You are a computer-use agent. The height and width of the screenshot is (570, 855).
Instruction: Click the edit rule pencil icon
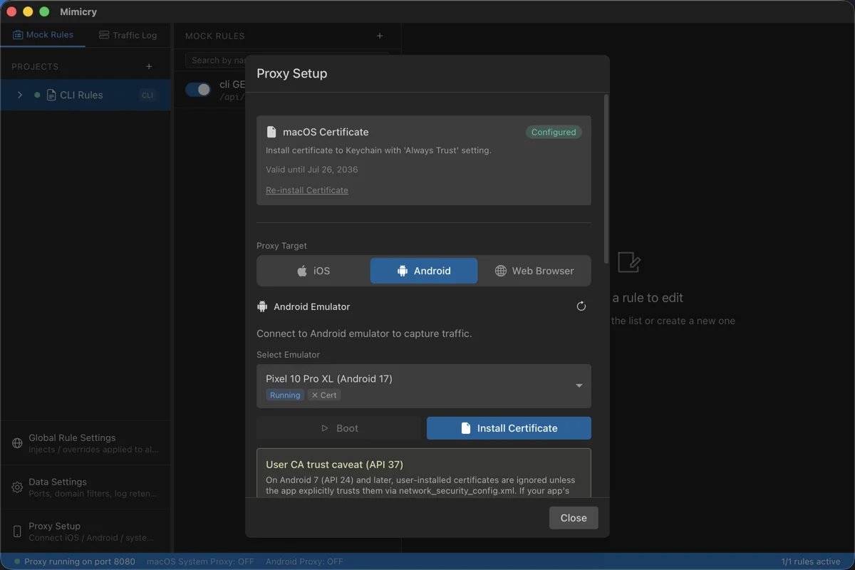click(x=629, y=262)
